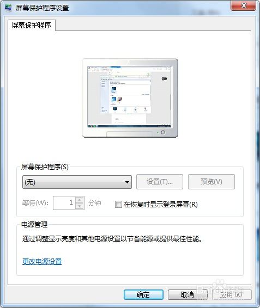Open the (无) screen saver combo box

pos(77,182)
